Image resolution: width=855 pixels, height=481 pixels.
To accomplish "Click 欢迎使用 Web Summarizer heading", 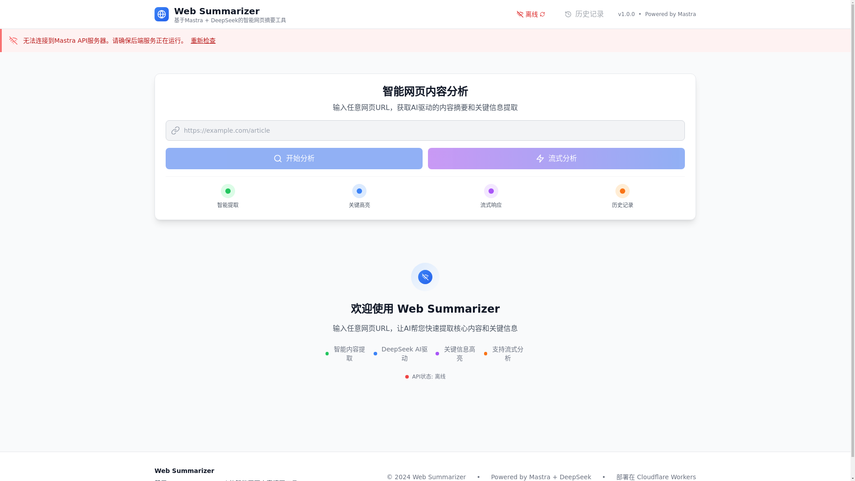I will 425,309.
